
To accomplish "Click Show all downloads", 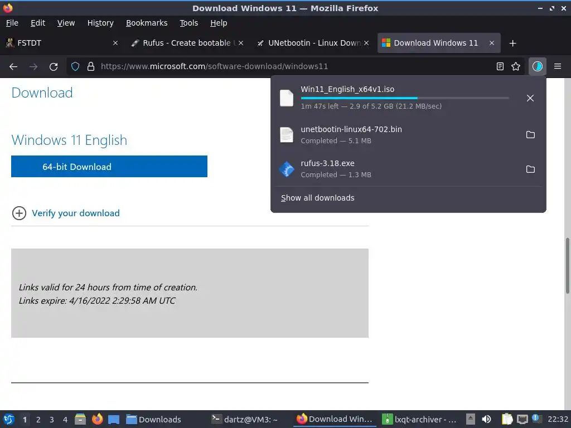I will point(317,198).
